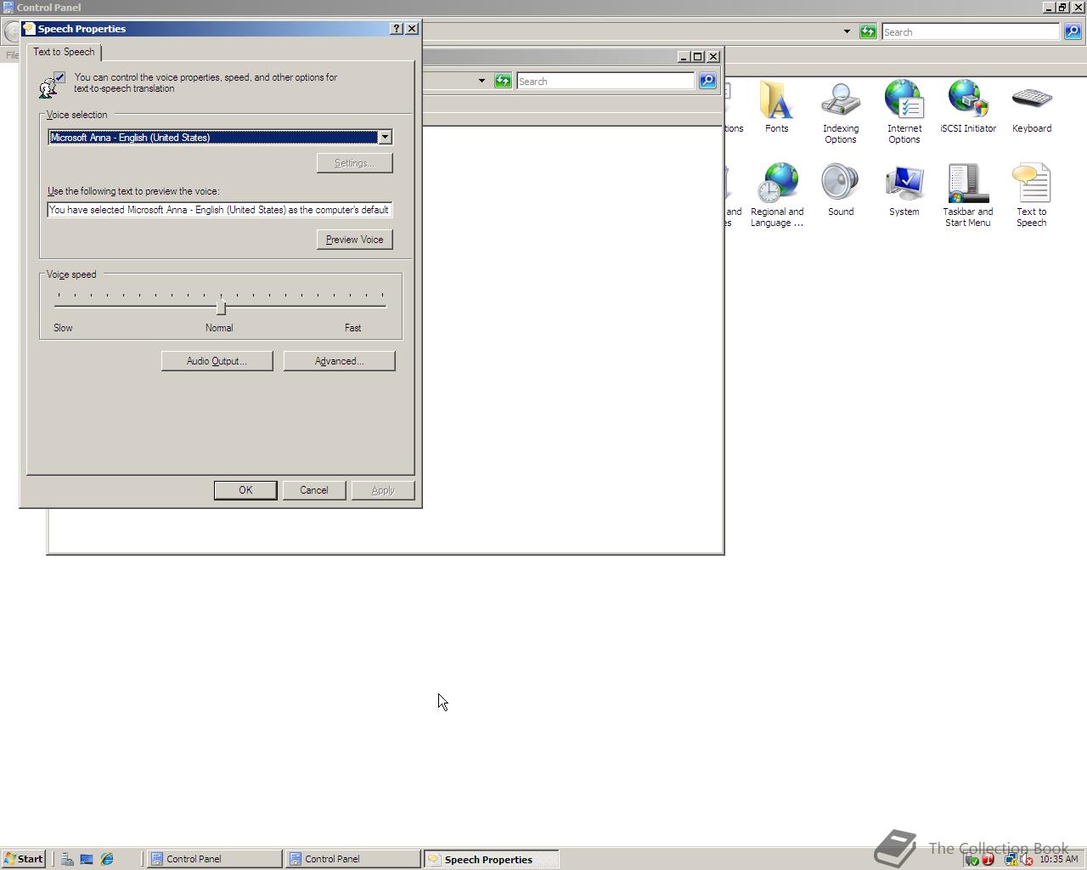
Task: Click the taskbar clock showing 10:35 AM
Action: tap(1058, 859)
